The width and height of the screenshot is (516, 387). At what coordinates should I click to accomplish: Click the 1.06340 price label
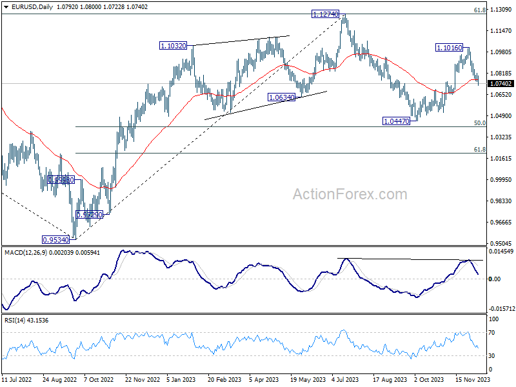click(x=281, y=97)
